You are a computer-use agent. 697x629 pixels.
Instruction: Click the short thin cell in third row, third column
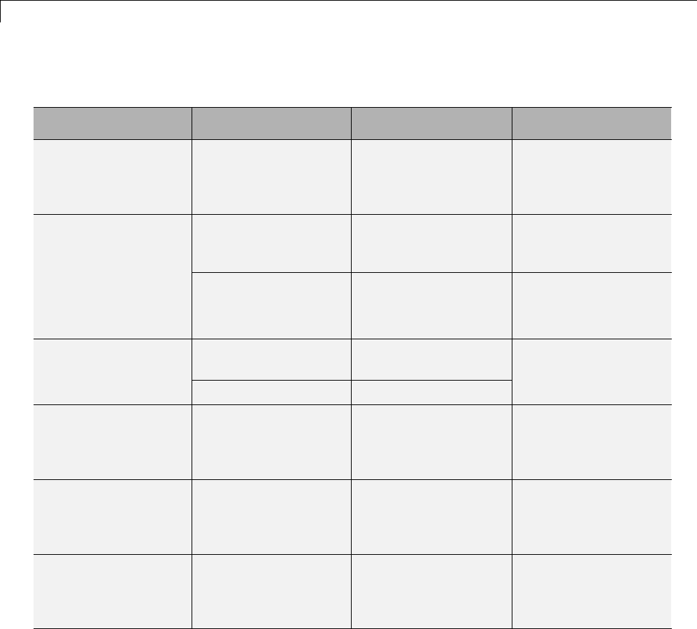(431, 393)
